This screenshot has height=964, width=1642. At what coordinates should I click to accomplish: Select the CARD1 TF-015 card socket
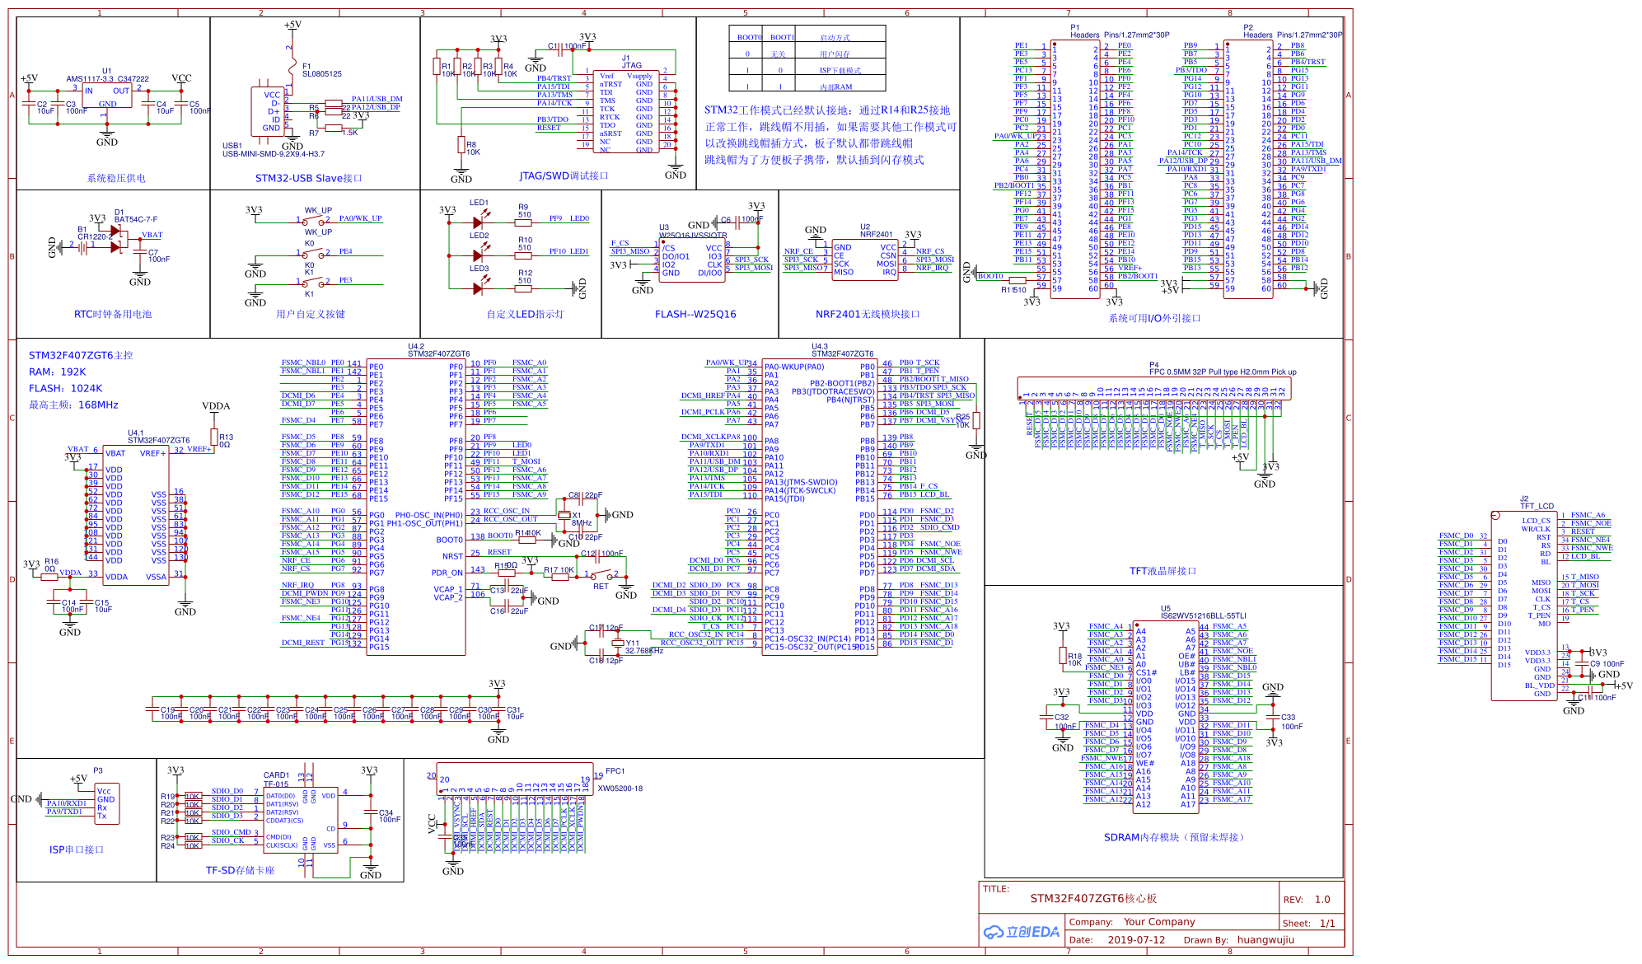[301, 821]
